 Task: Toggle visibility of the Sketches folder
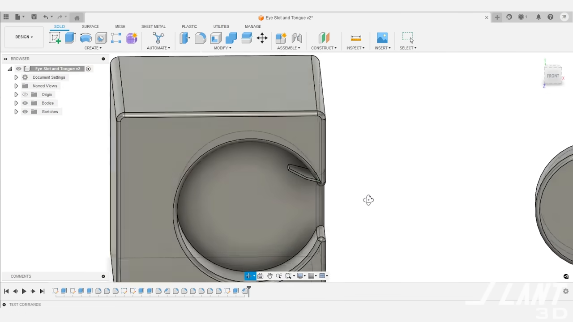(x=25, y=111)
